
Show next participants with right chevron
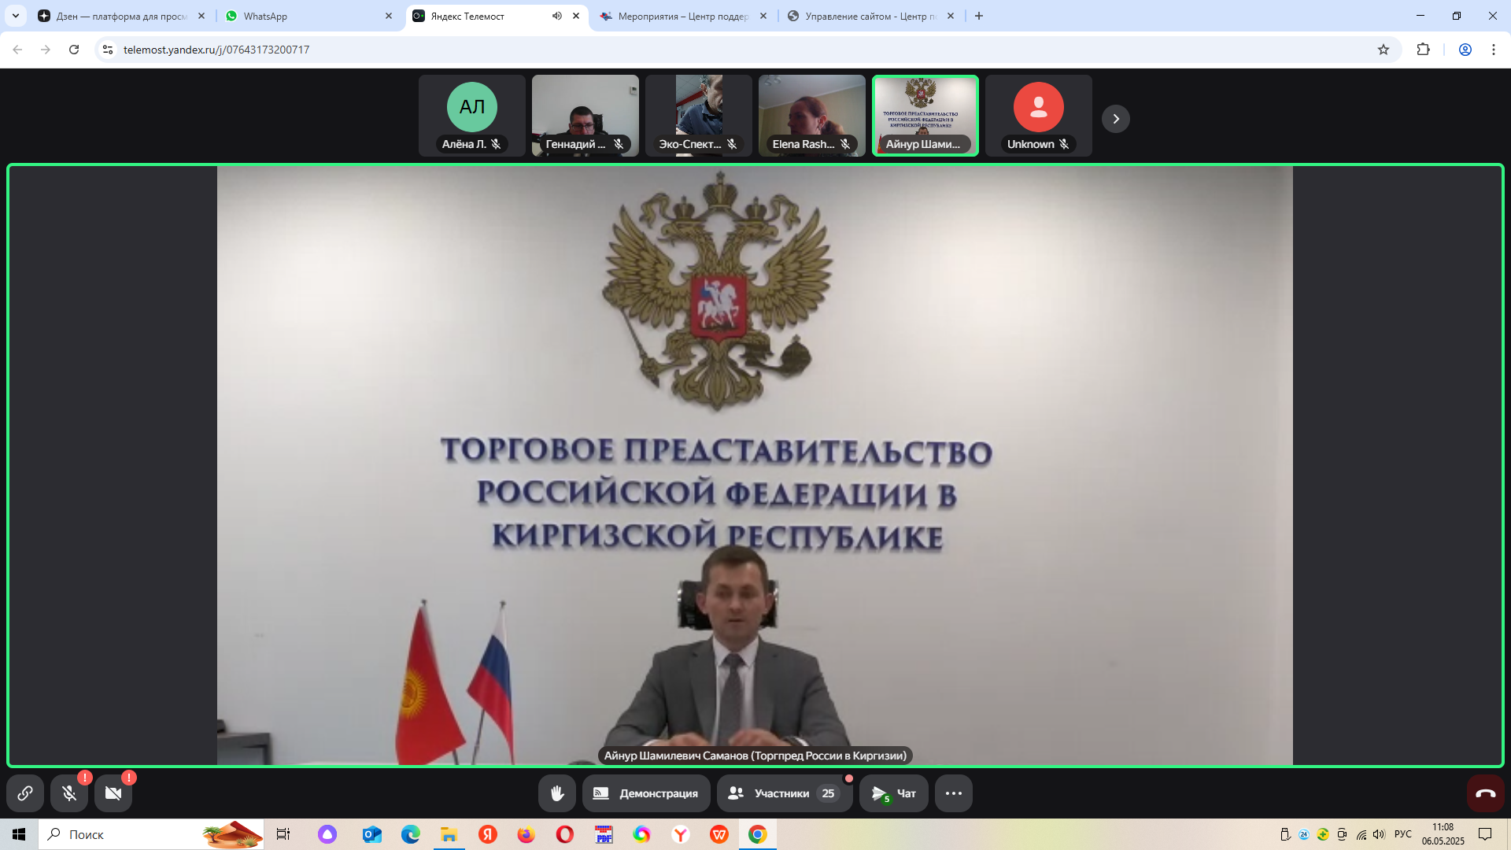(1115, 119)
